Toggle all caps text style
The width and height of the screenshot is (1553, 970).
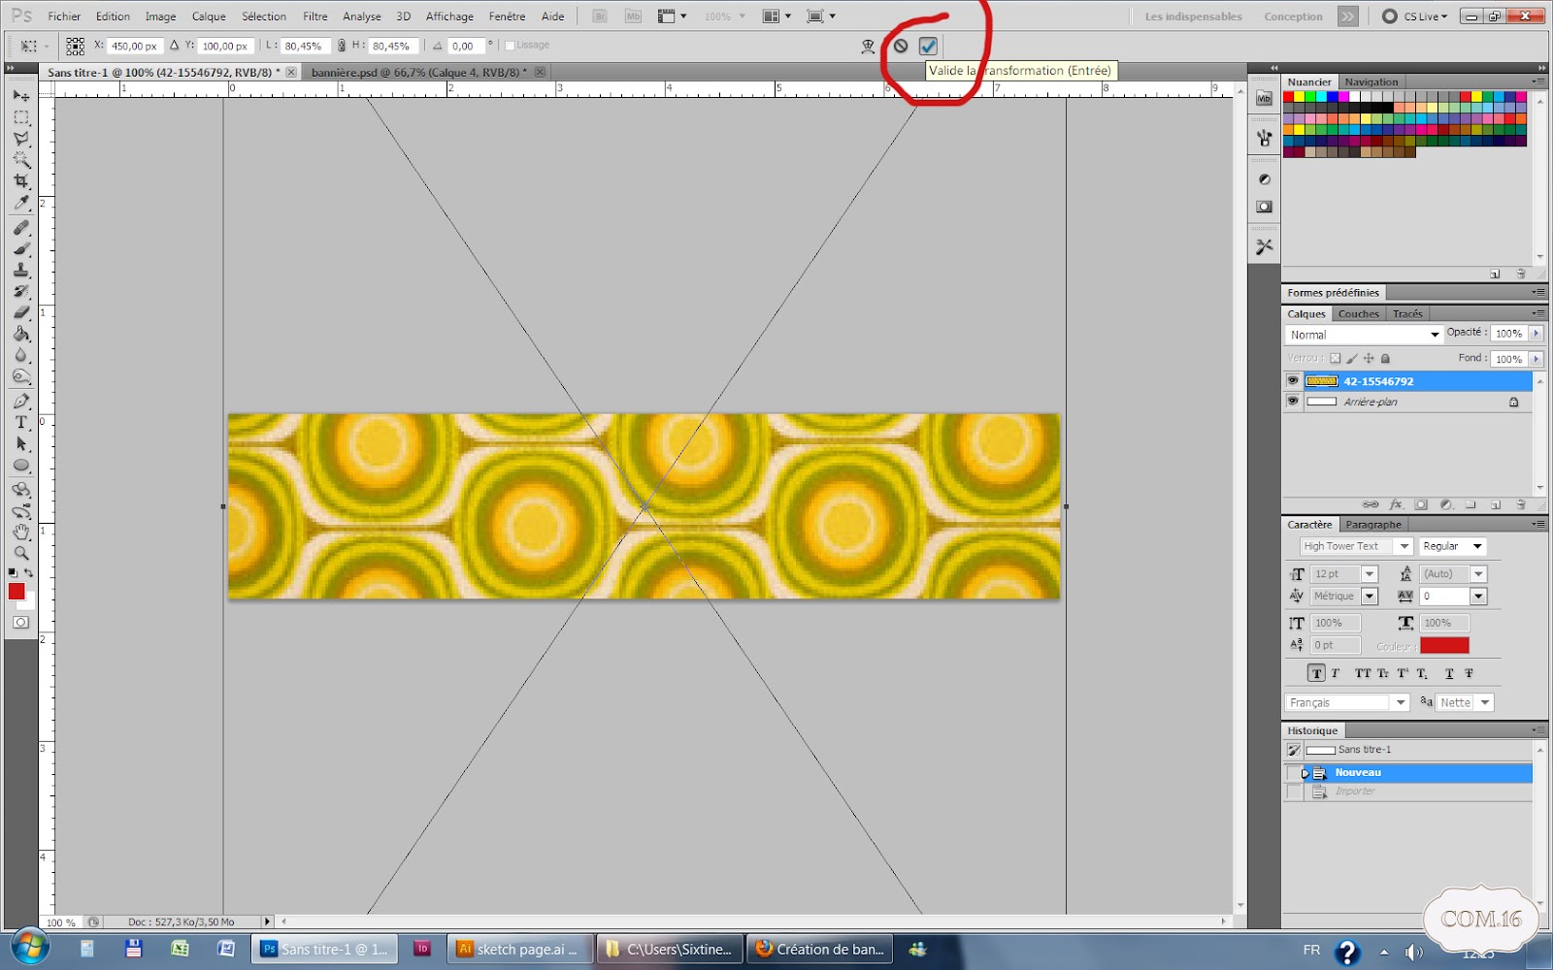click(x=1363, y=673)
